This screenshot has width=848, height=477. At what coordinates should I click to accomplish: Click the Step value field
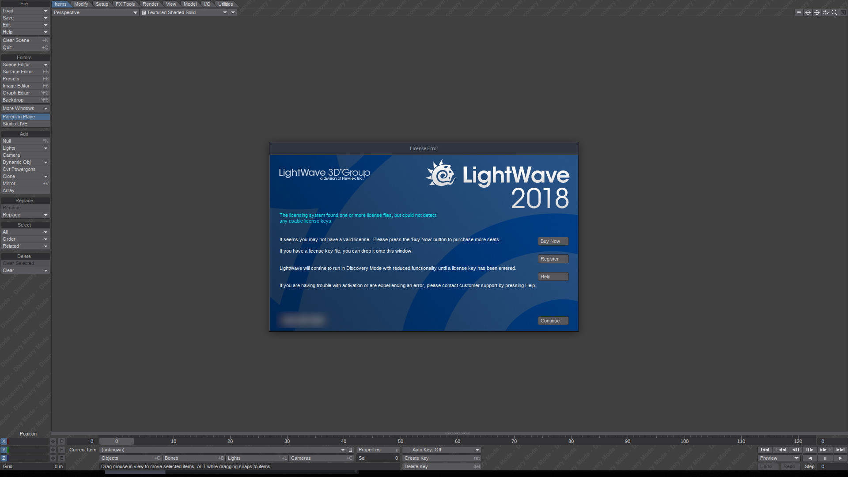tap(832, 466)
